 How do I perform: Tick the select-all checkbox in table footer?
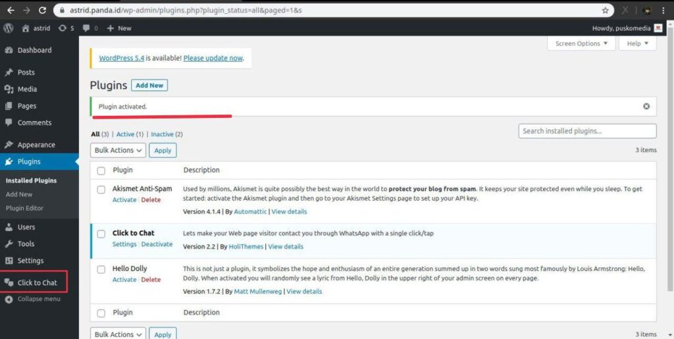click(x=101, y=313)
